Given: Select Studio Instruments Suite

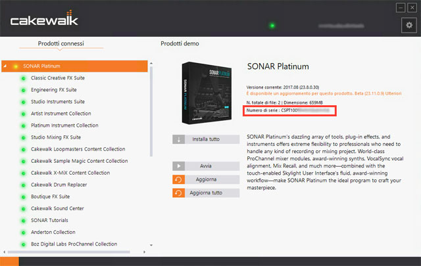Looking at the screenshot, I should click(58, 102).
